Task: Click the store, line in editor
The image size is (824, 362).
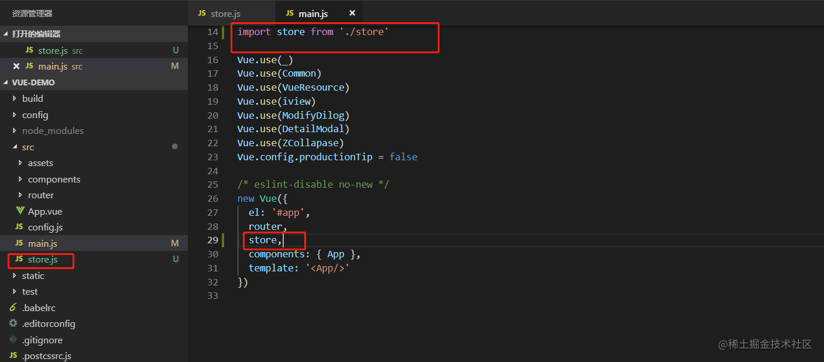Action: click(x=265, y=240)
